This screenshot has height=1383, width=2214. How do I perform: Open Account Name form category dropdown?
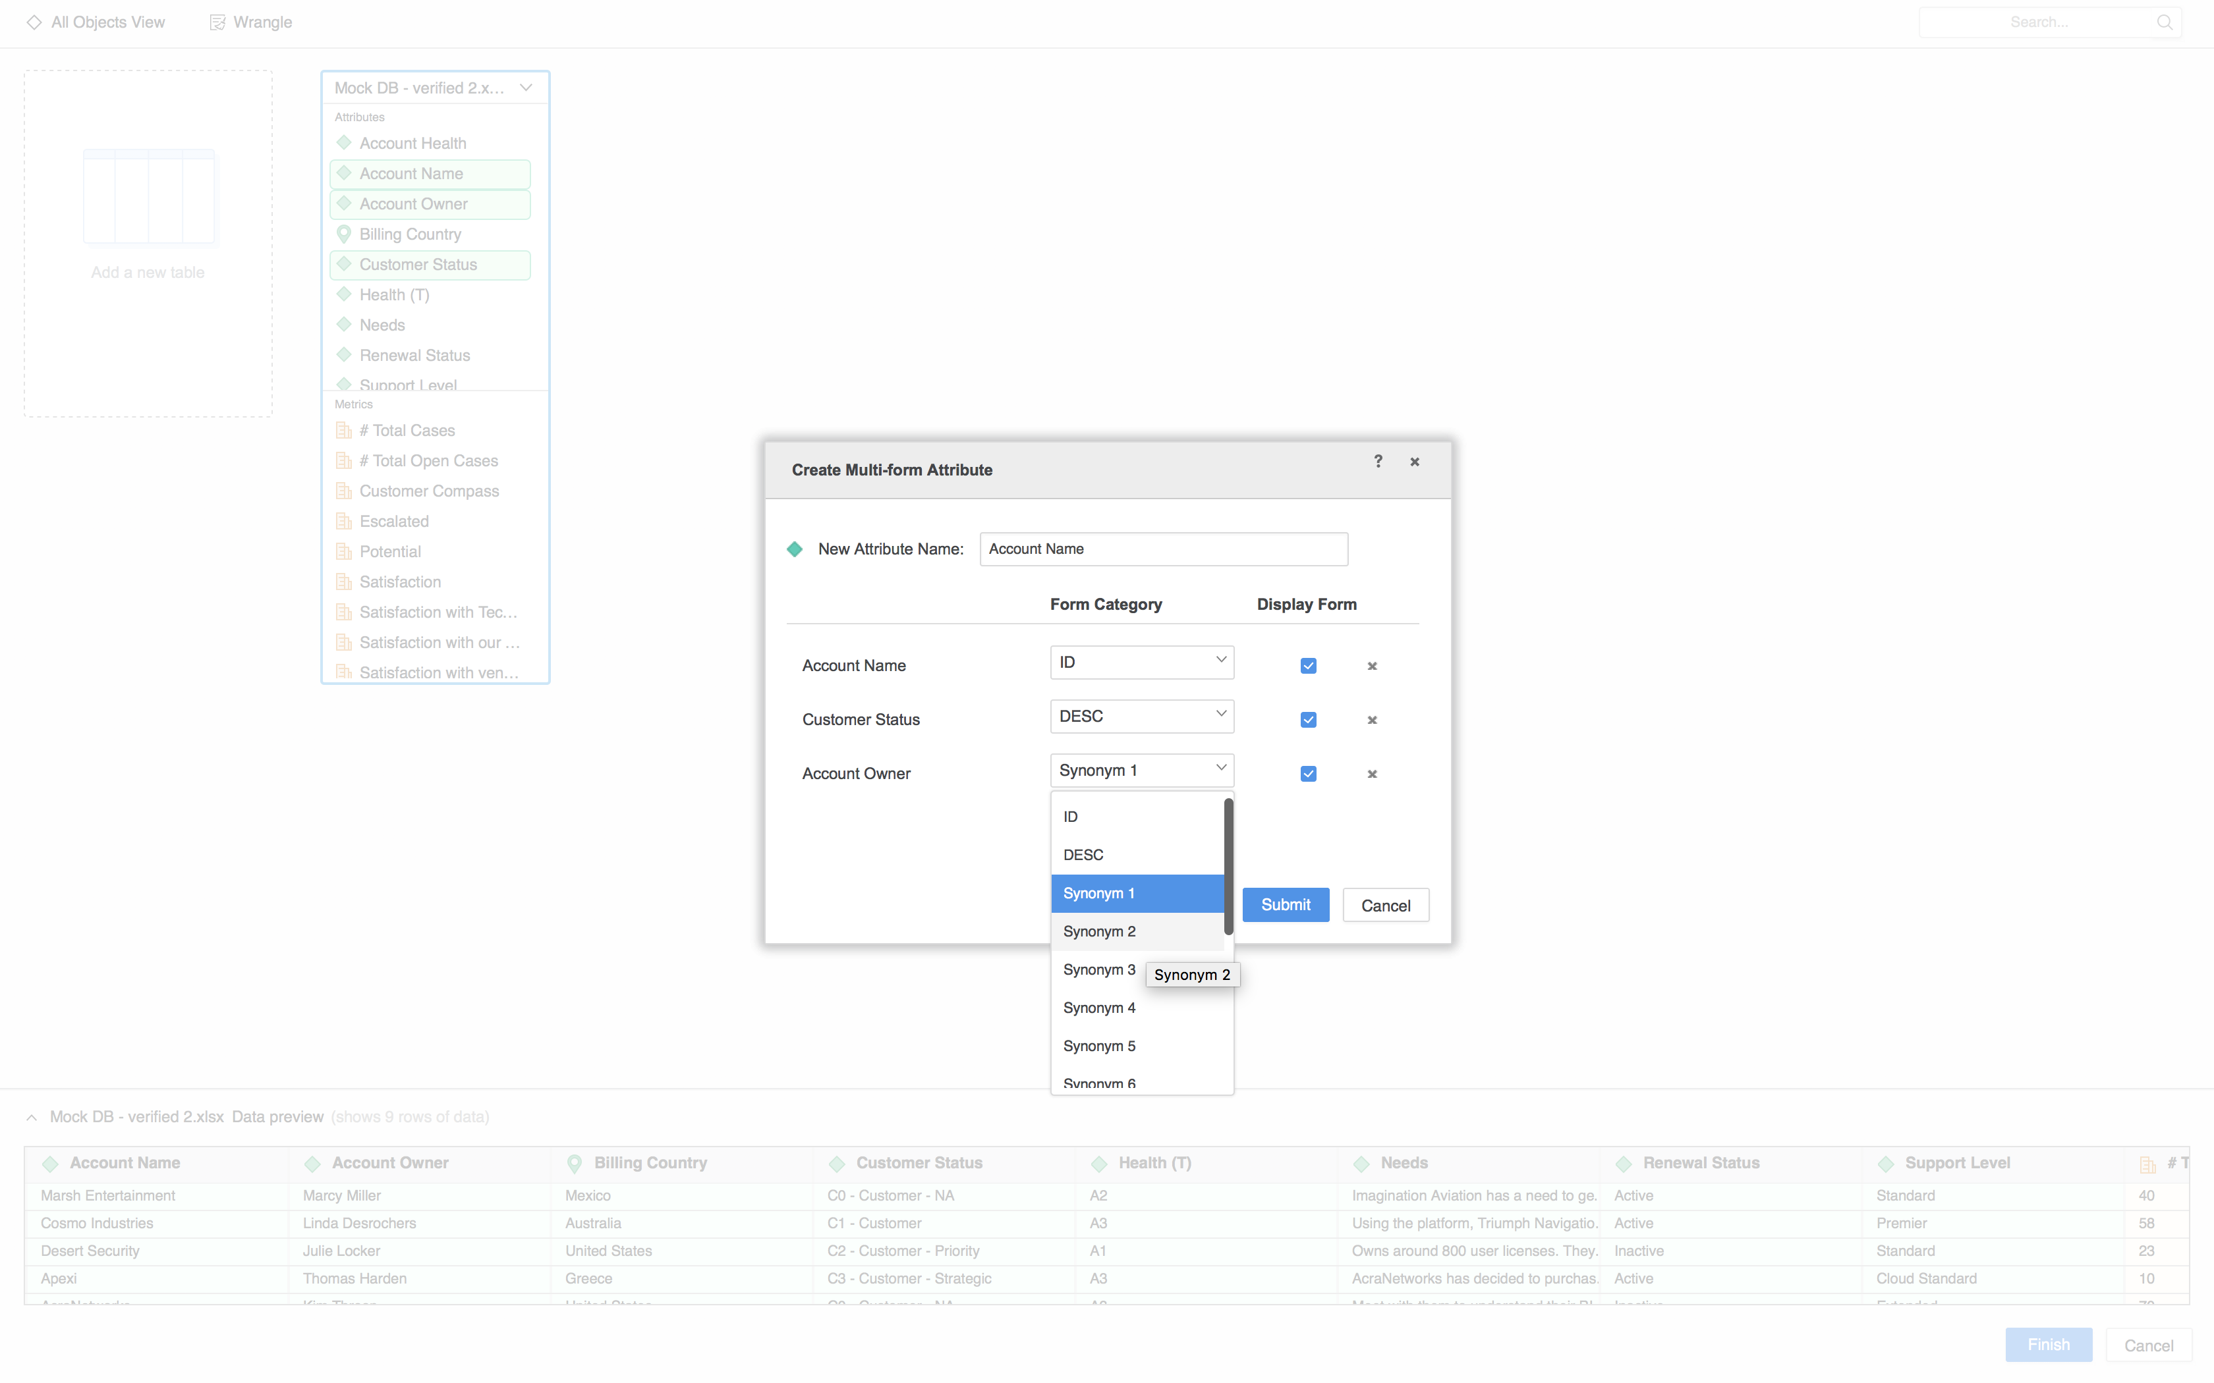[1141, 661]
